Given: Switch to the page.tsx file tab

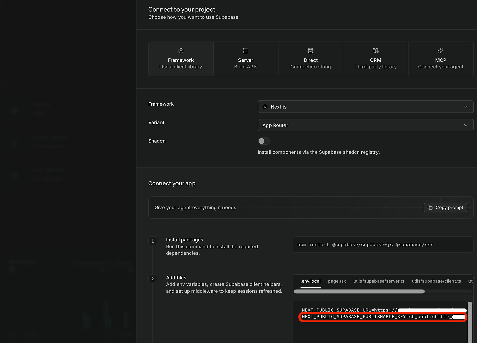Looking at the screenshot, I should click(337, 281).
